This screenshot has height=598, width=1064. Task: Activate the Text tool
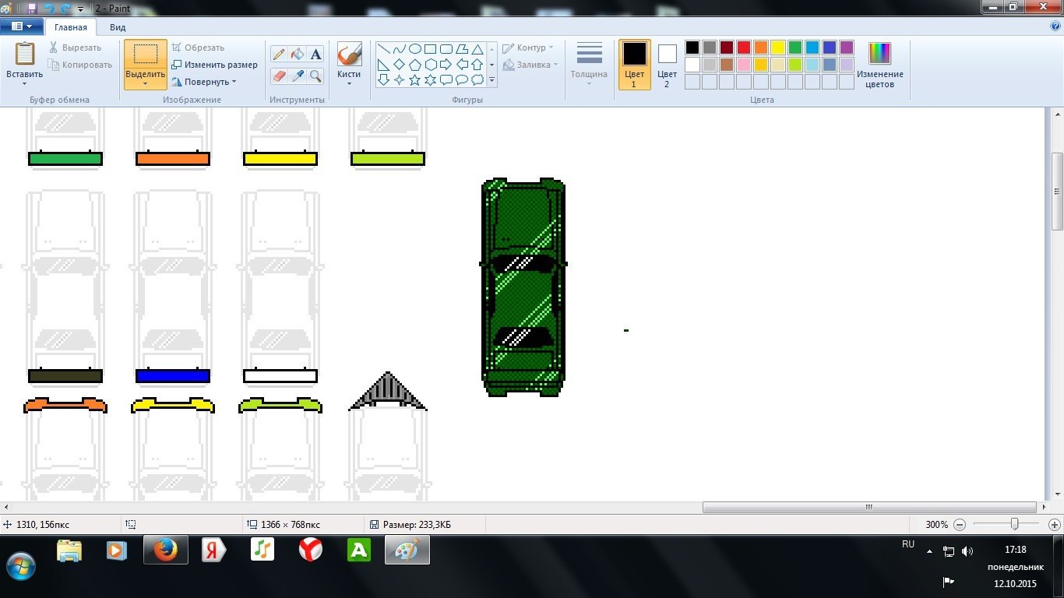(315, 55)
